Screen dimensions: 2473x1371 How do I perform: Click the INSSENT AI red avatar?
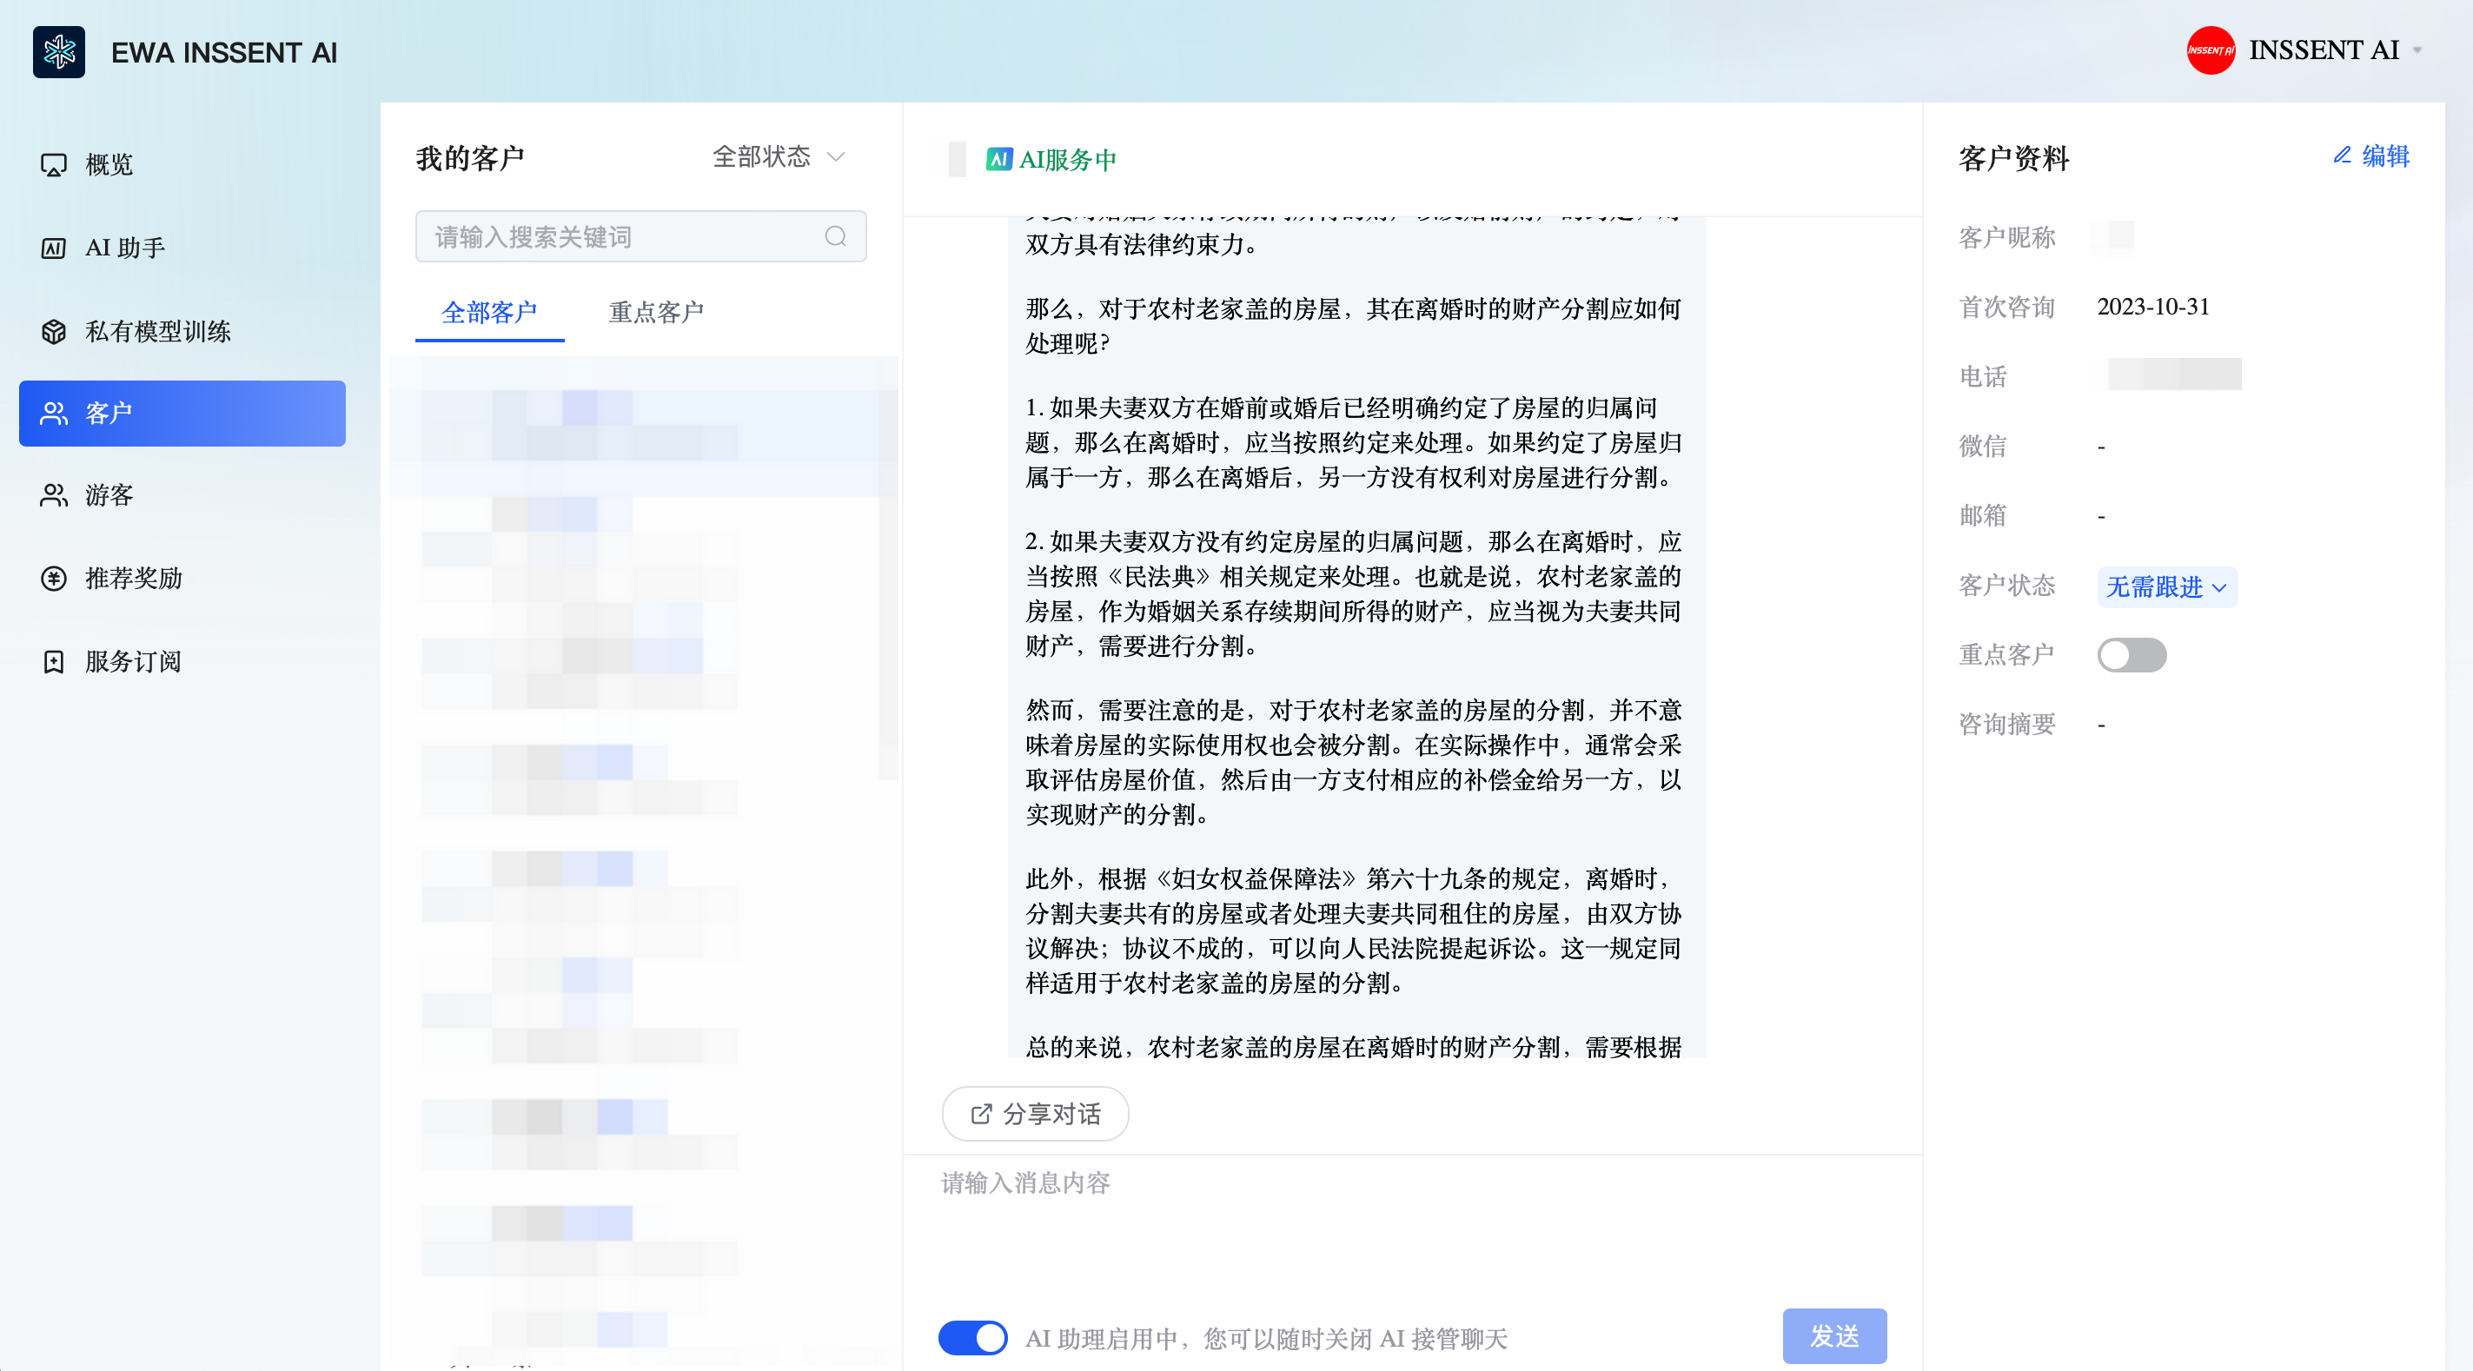coord(2210,50)
